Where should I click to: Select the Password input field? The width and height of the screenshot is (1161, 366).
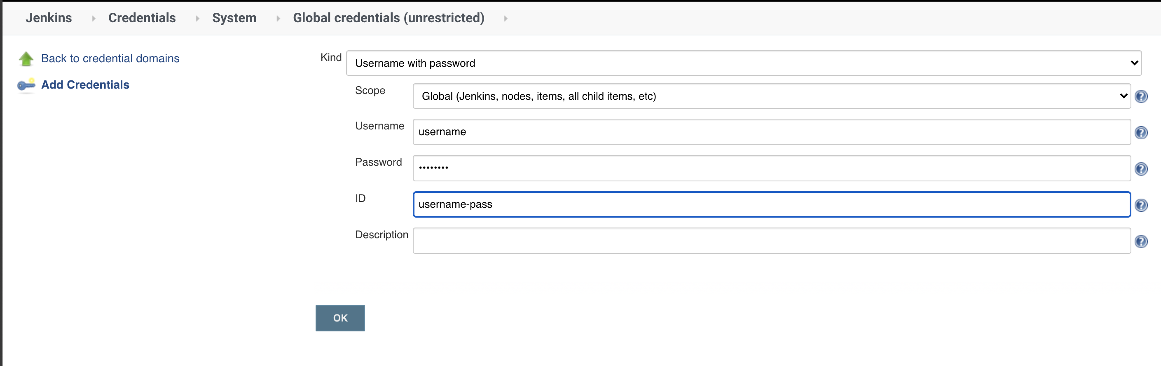pos(771,168)
